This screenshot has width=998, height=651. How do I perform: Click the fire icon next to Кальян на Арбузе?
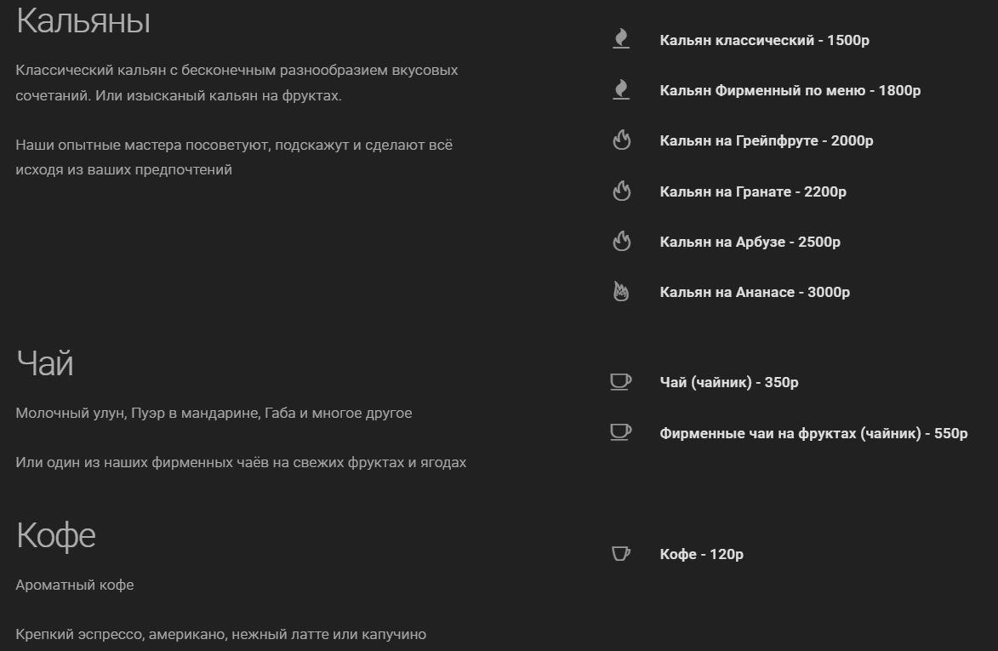[x=622, y=241]
